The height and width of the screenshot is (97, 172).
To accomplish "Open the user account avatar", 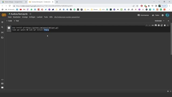I will pos(167,15).
